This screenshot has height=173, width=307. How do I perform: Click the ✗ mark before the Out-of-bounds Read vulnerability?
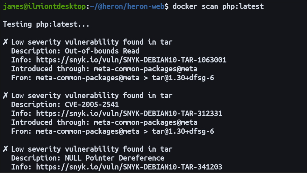pyautogui.click(x=5, y=42)
